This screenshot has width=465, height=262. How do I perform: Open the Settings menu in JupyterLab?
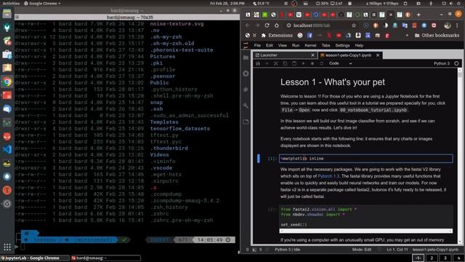click(x=342, y=45)
